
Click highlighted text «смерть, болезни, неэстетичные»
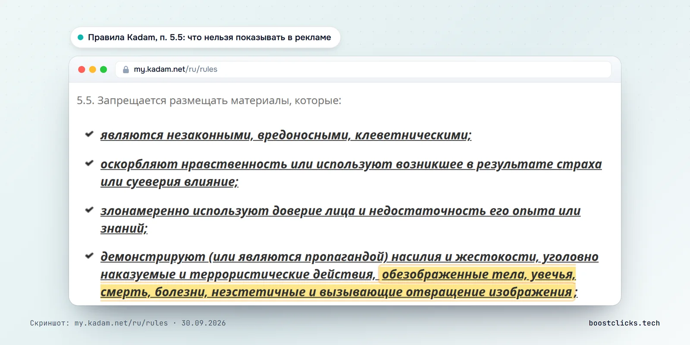tap(203, 292)
